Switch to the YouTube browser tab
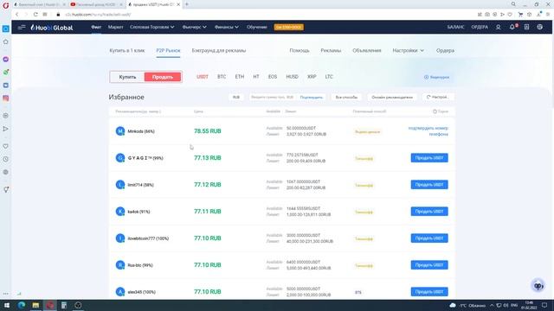The height and width of the screenshot is (311, 554). click(x=96, y=4)
